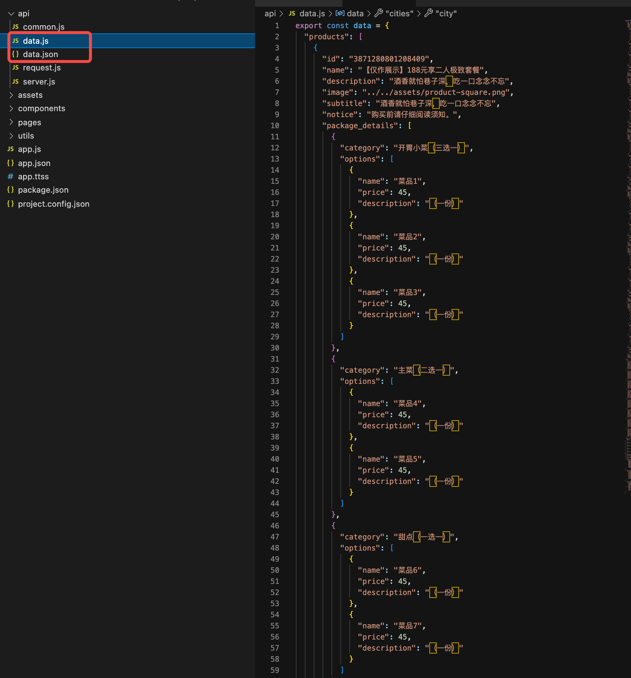
Task: Click the JS icon in the breadcrumb
Action: (292, 14)
